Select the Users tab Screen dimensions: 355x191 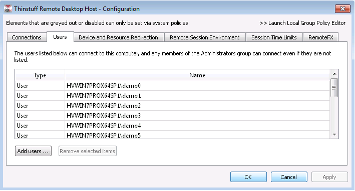coord(60,37)
